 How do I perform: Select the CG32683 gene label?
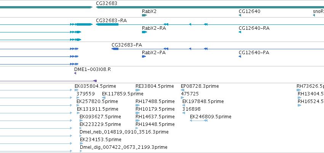[x=107, y=3]
